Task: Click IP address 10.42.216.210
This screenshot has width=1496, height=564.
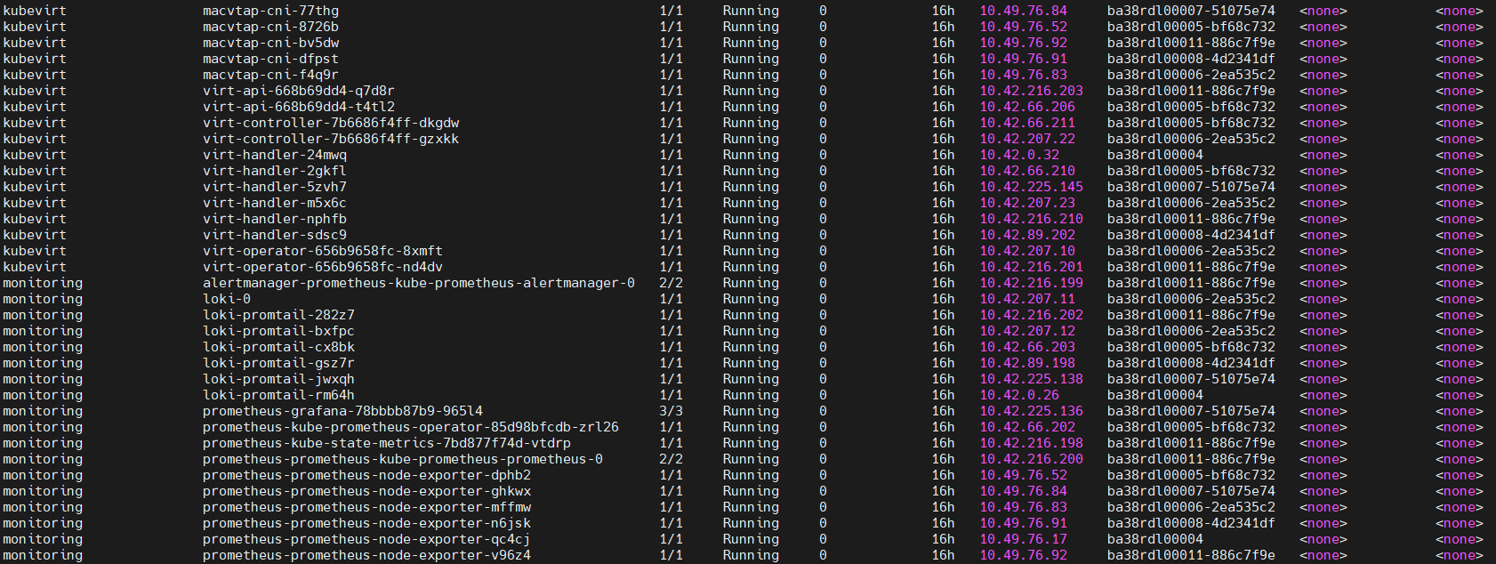Action: 1032,219
